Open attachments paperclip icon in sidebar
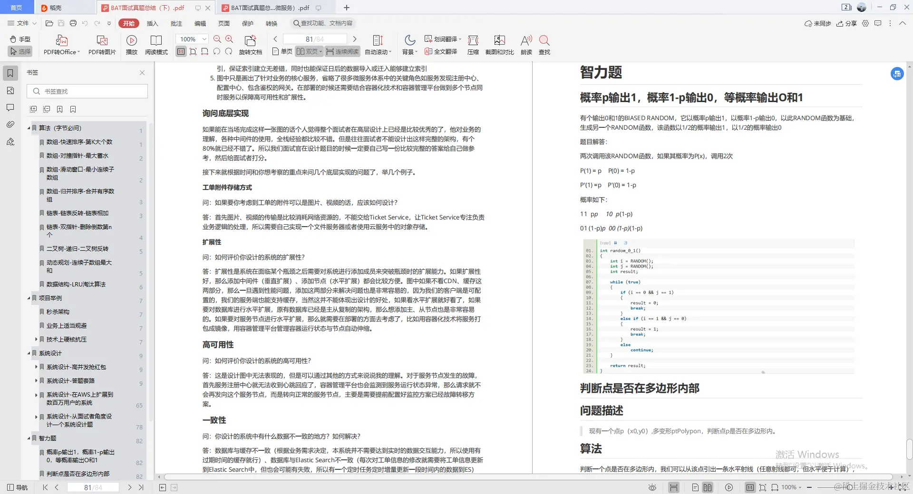Image resolution: width=913 pixels, height=494 pixels. 10,124
